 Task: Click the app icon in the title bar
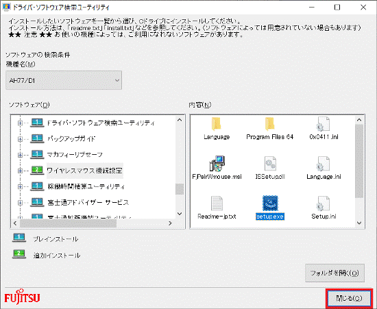tap(6, 8)
